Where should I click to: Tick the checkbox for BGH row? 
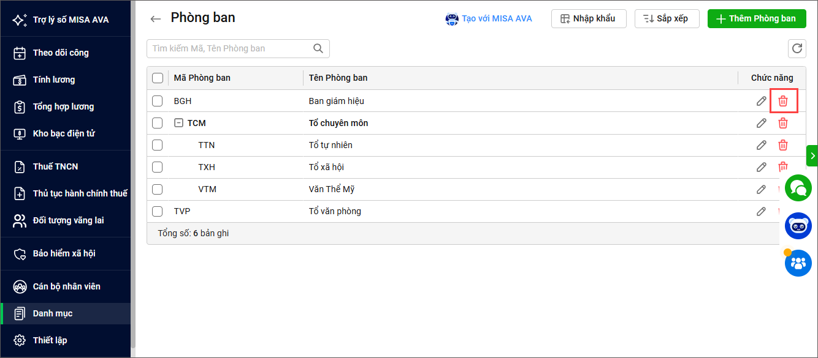pos(158,101)
